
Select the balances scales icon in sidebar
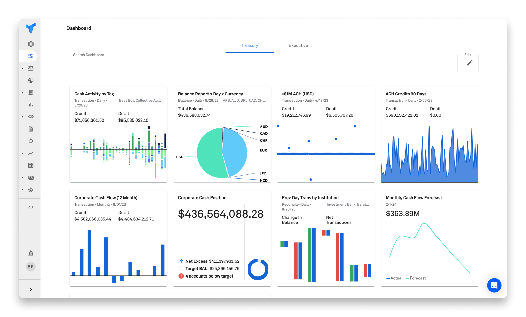pyautogui.click(x=31, y=68)
